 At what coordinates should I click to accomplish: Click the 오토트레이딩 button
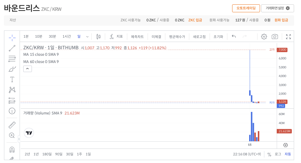[246, 8]
